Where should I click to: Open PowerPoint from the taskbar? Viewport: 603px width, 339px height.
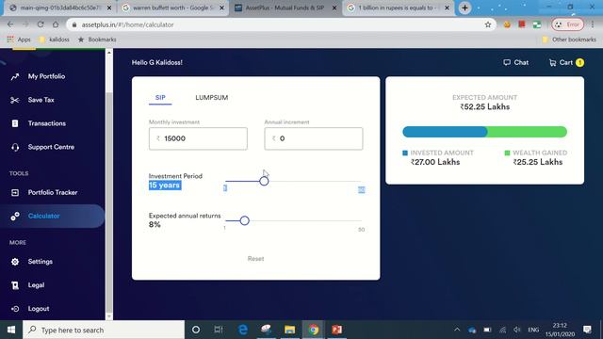pos(336,330)
